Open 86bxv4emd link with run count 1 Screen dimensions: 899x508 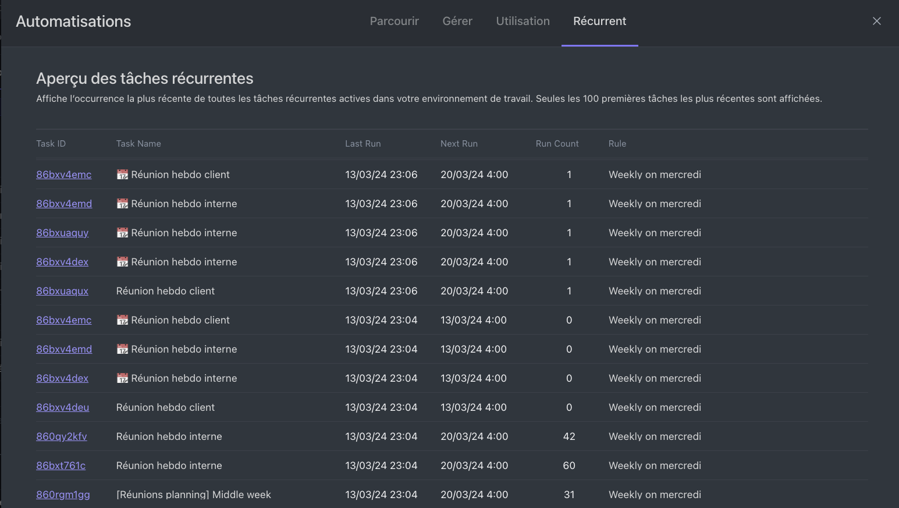(64, 204)
